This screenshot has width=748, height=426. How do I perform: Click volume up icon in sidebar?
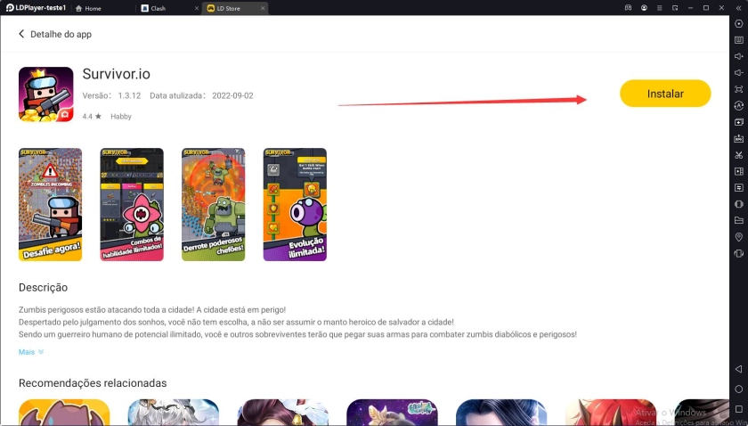pyautogui.click(x=738, y=56)
